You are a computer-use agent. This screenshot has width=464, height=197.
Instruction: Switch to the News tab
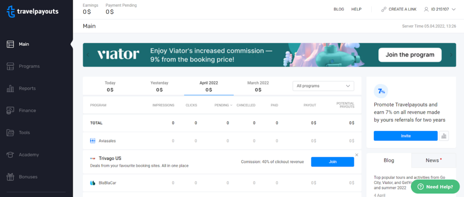point(434,160)
